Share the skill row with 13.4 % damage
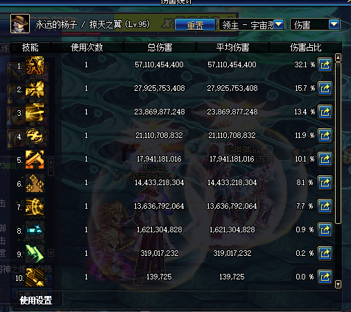351x312 pixels. click(325, 112)
